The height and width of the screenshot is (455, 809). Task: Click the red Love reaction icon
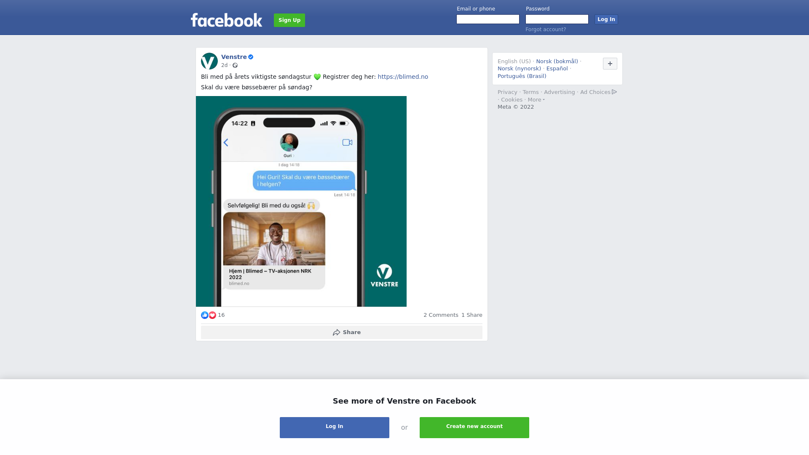point(212,315)
